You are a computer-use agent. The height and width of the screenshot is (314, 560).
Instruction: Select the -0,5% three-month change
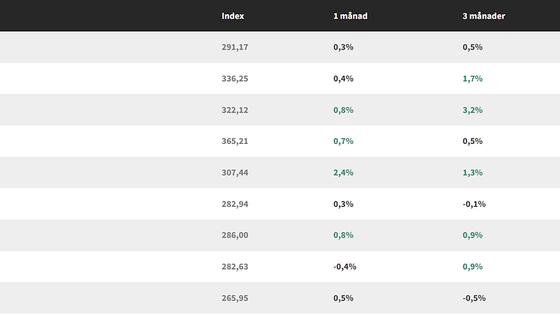click(474, 298)
